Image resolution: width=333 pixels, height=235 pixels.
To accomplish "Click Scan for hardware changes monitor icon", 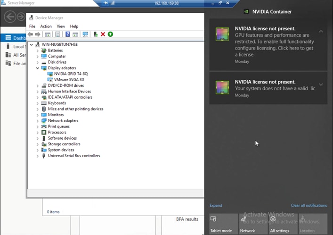I will [x=85, y=34].
